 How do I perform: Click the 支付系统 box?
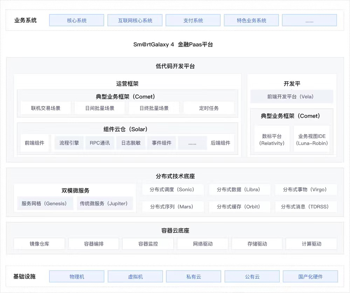tap(193, 20)
